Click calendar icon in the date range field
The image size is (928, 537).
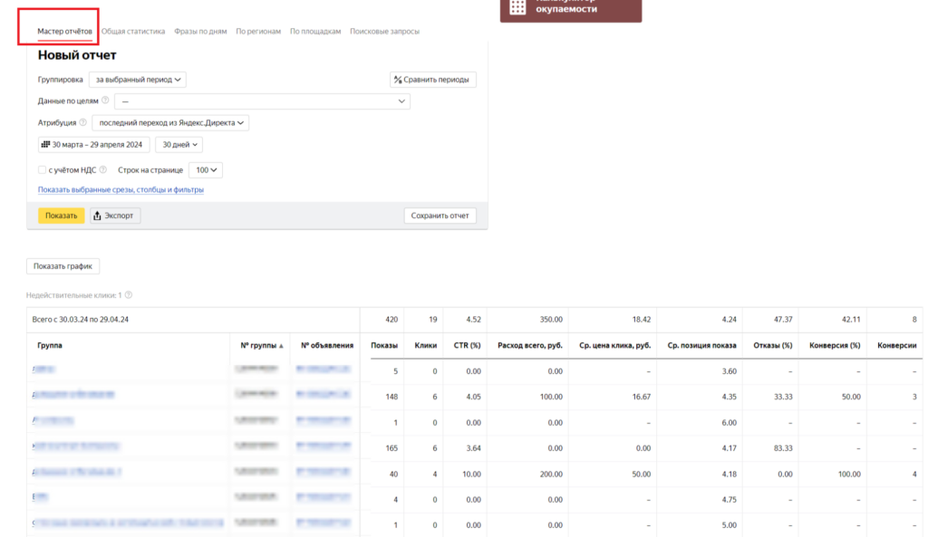click(45, 144)
